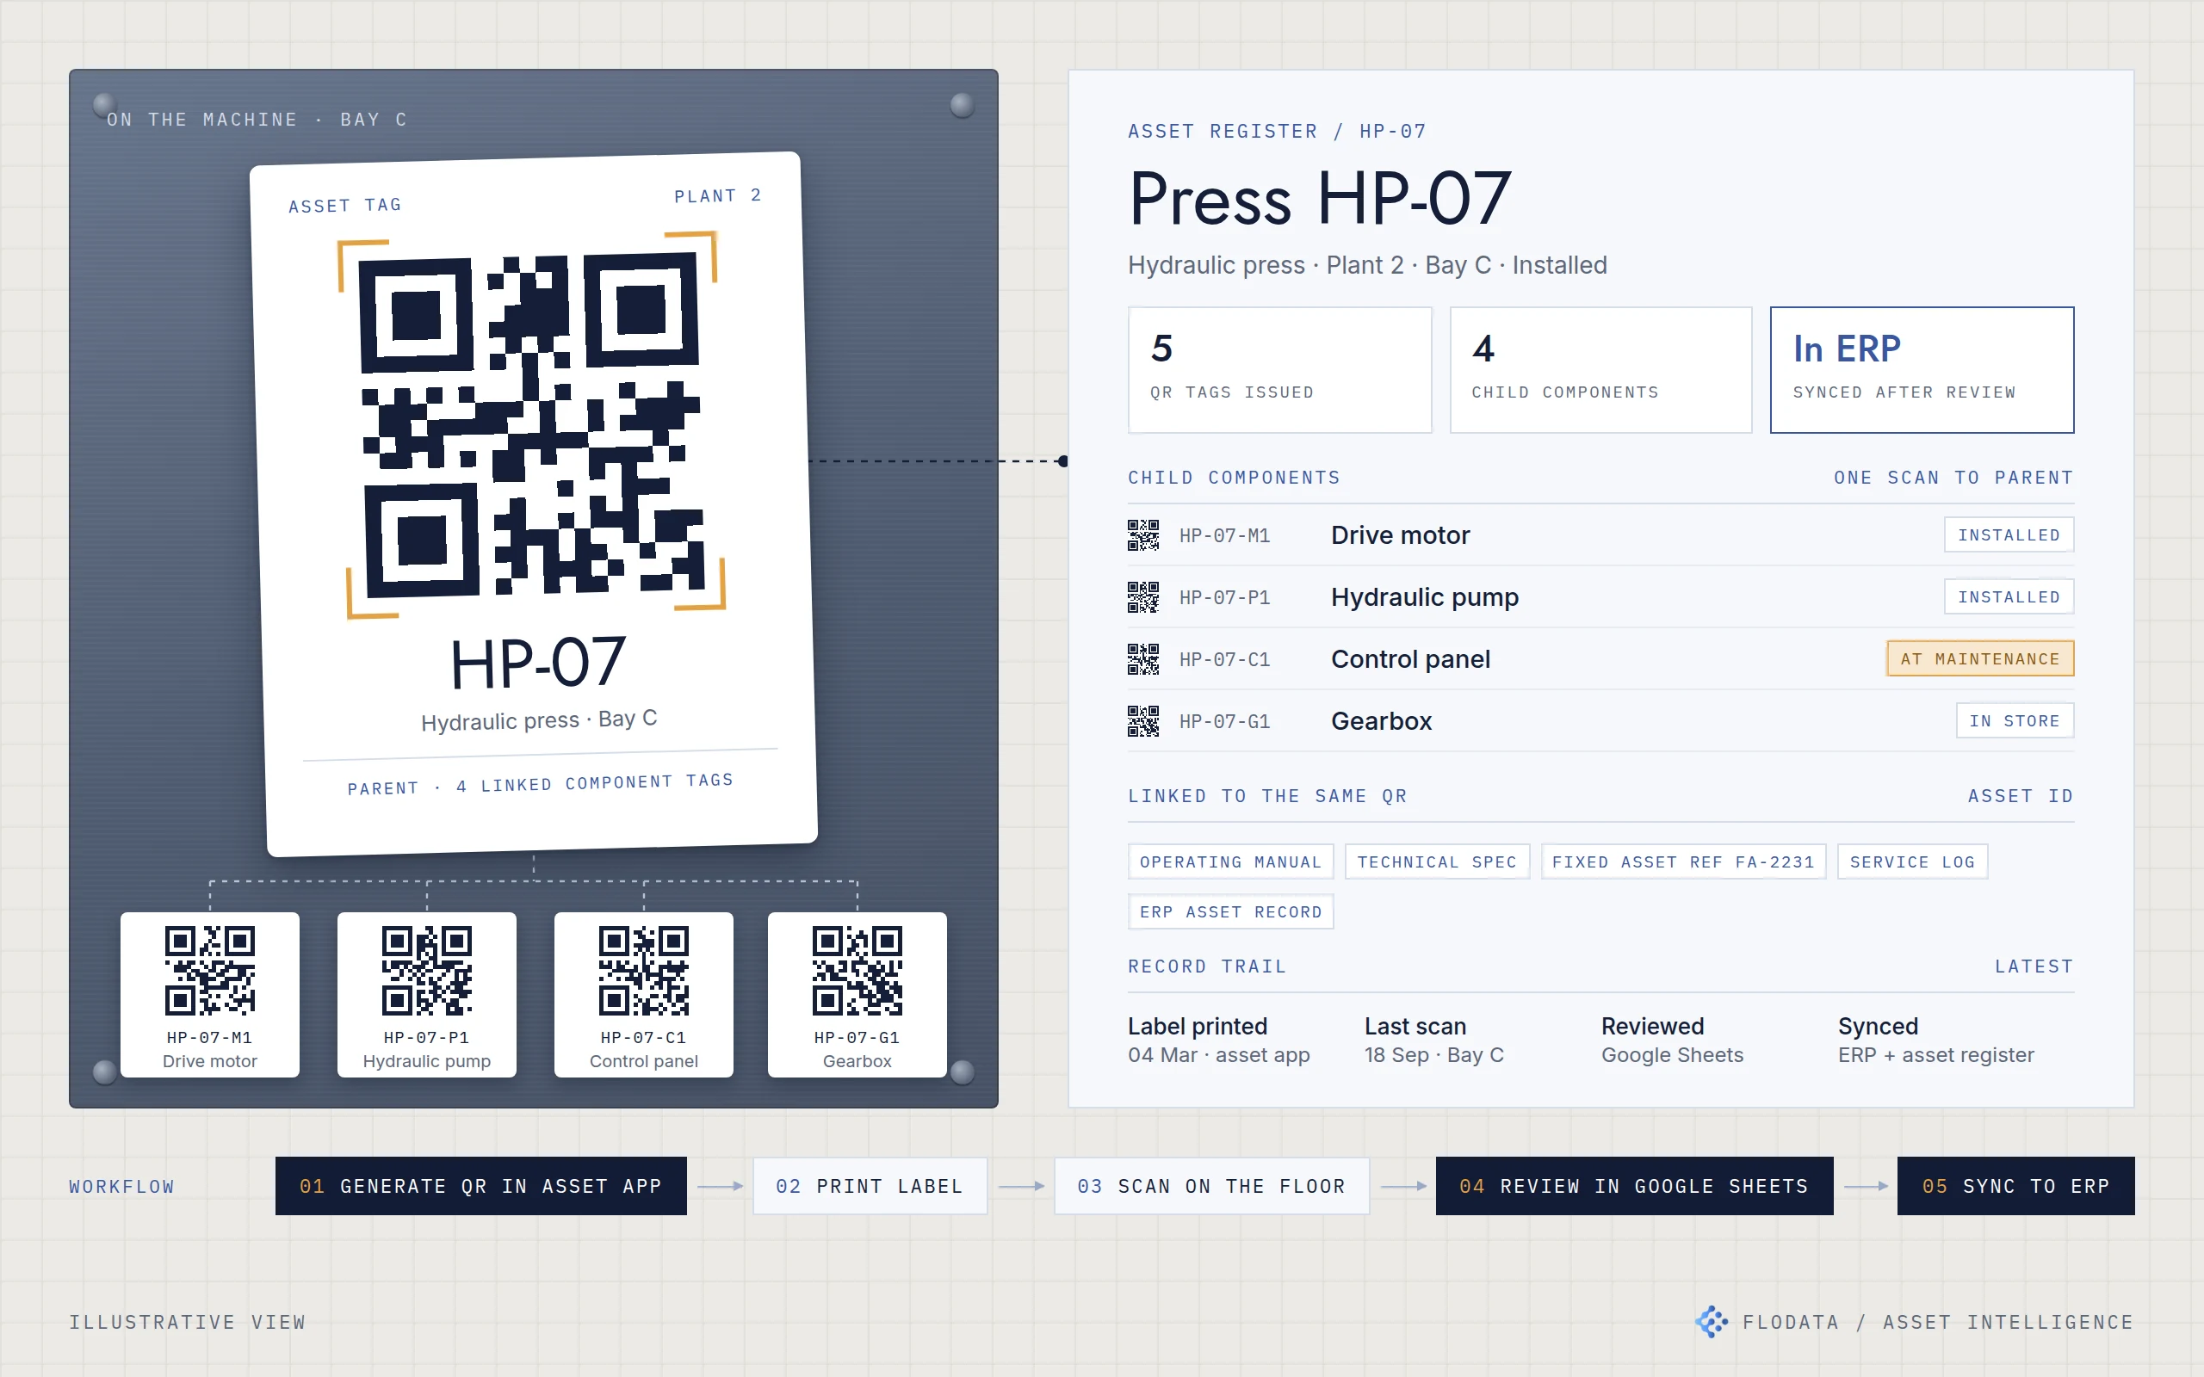This screenshot has height=1377, width=2204.
Task: Click the QR icon beside HP-07-G1 row
Action: (1143, 721)
